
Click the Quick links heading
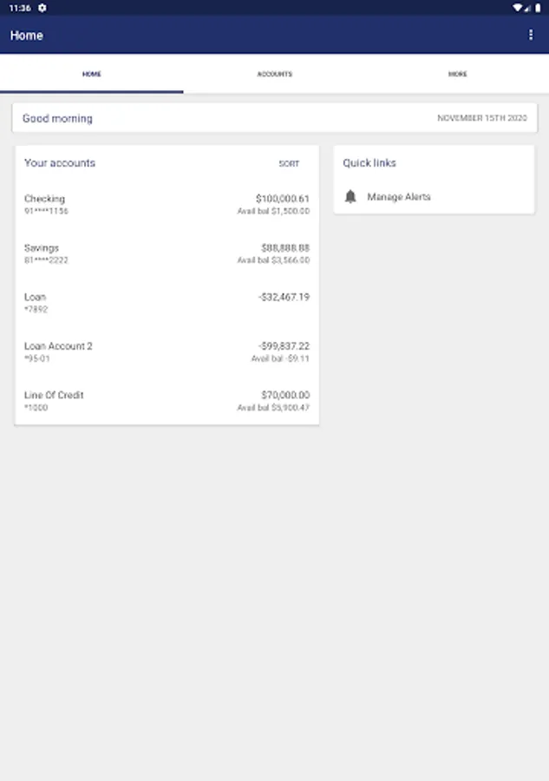[369, 163]
